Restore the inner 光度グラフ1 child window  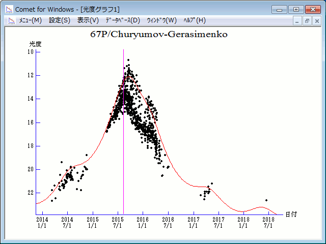click(x=307, y=21)
